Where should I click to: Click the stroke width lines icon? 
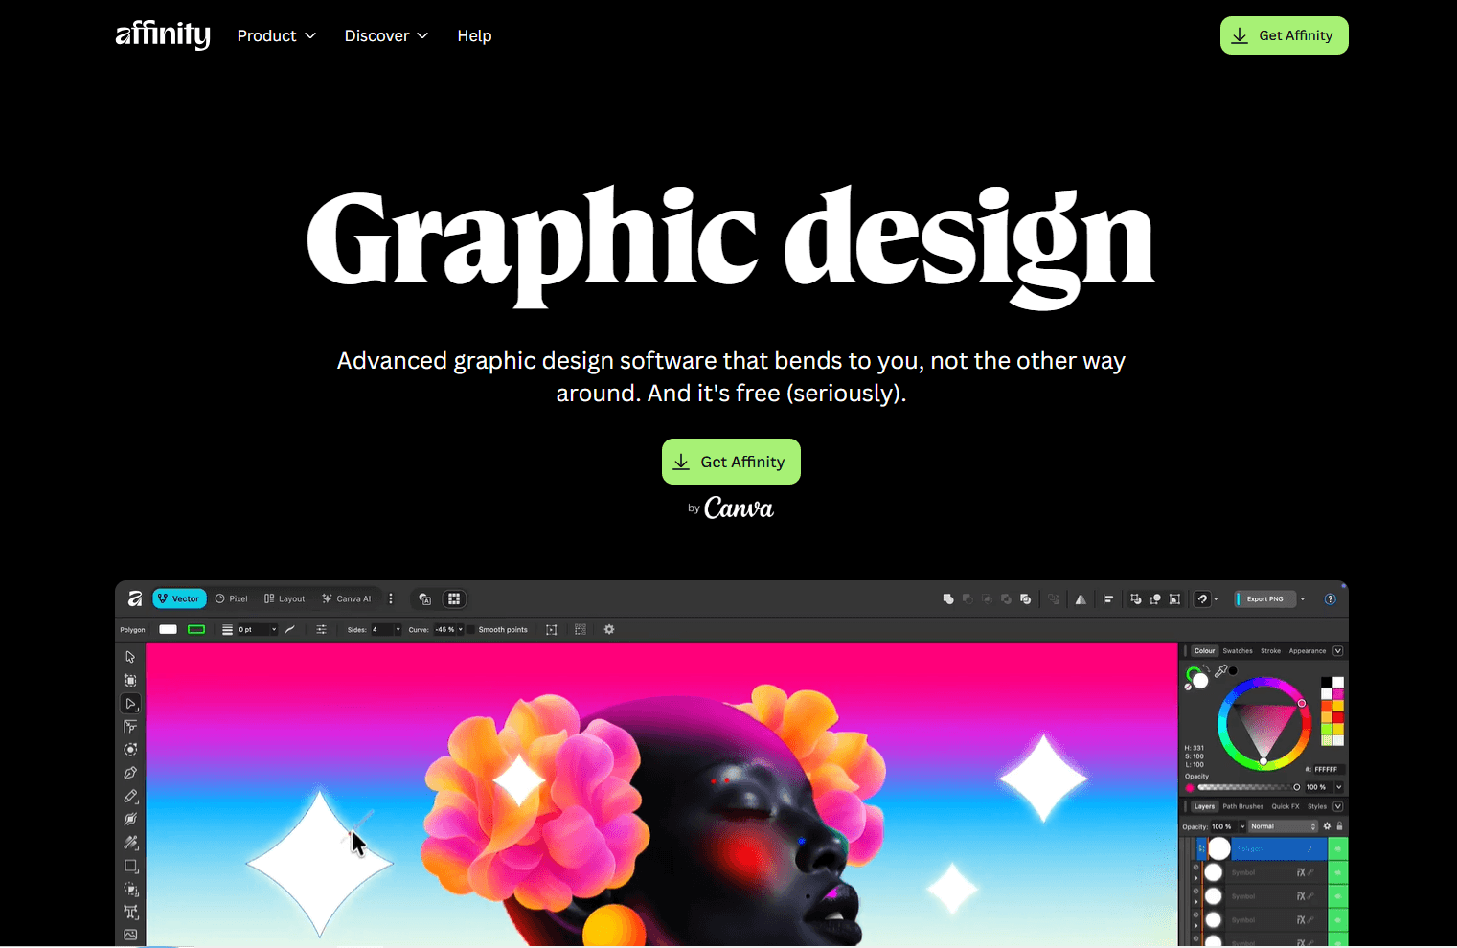[x=227, y=629]
